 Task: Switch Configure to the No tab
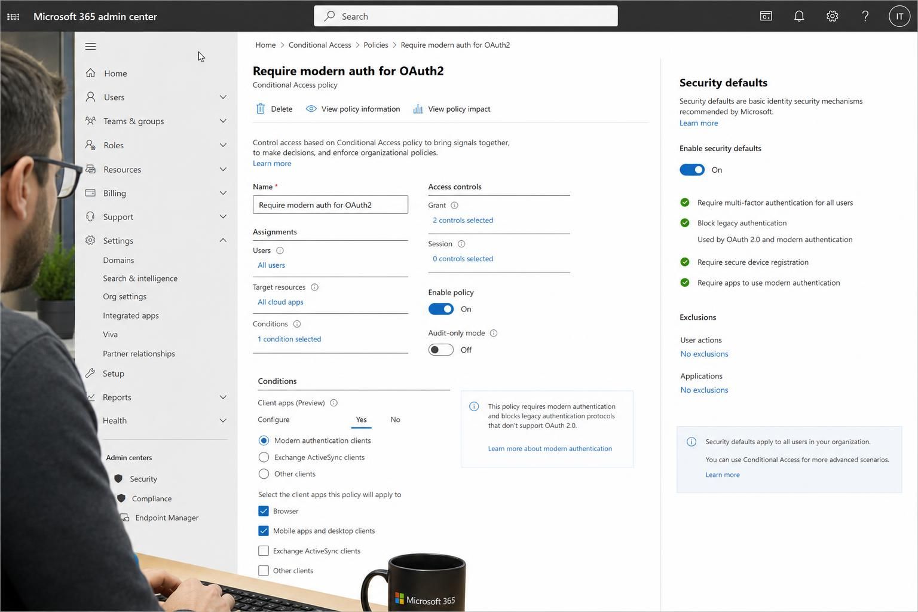coord(395,420)
